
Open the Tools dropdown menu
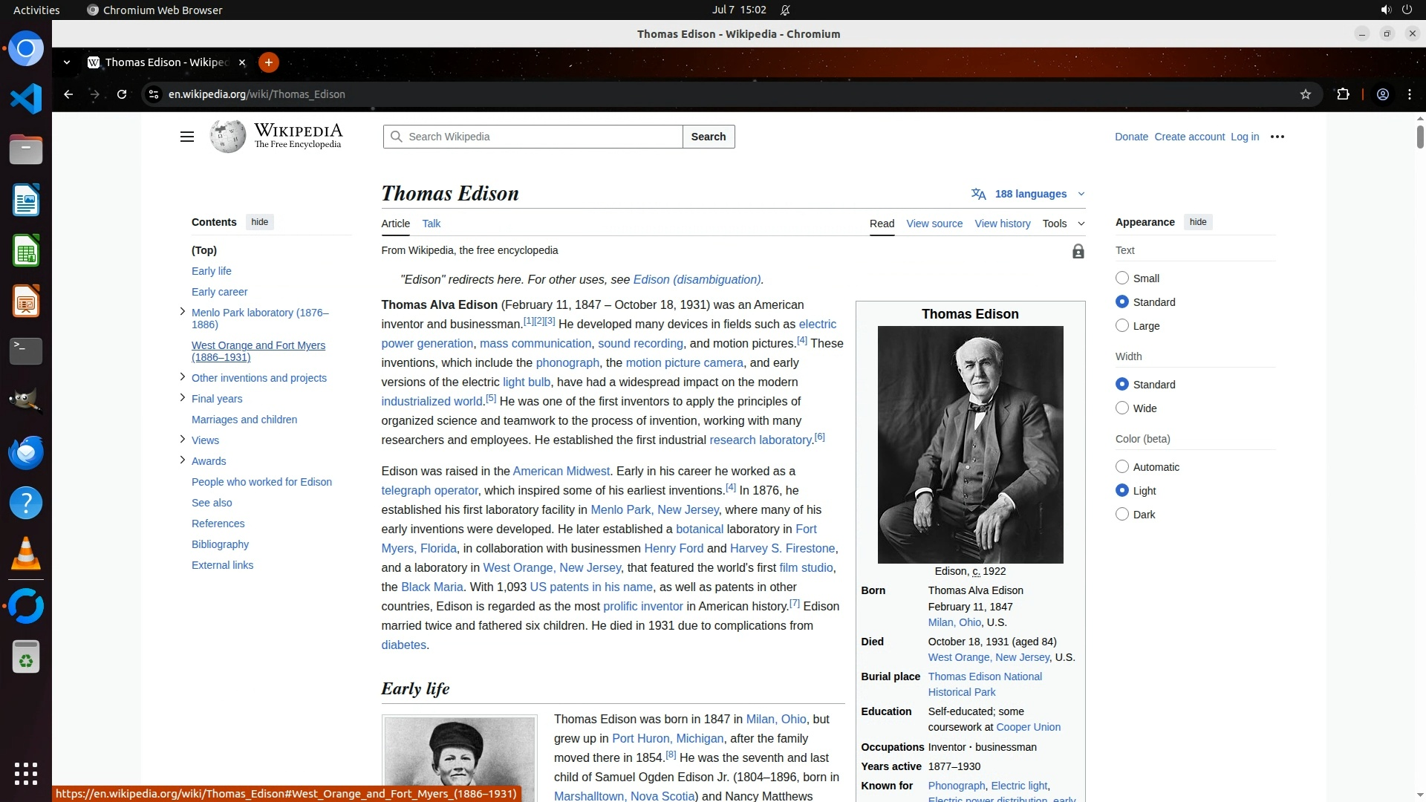pos(1062,224)
